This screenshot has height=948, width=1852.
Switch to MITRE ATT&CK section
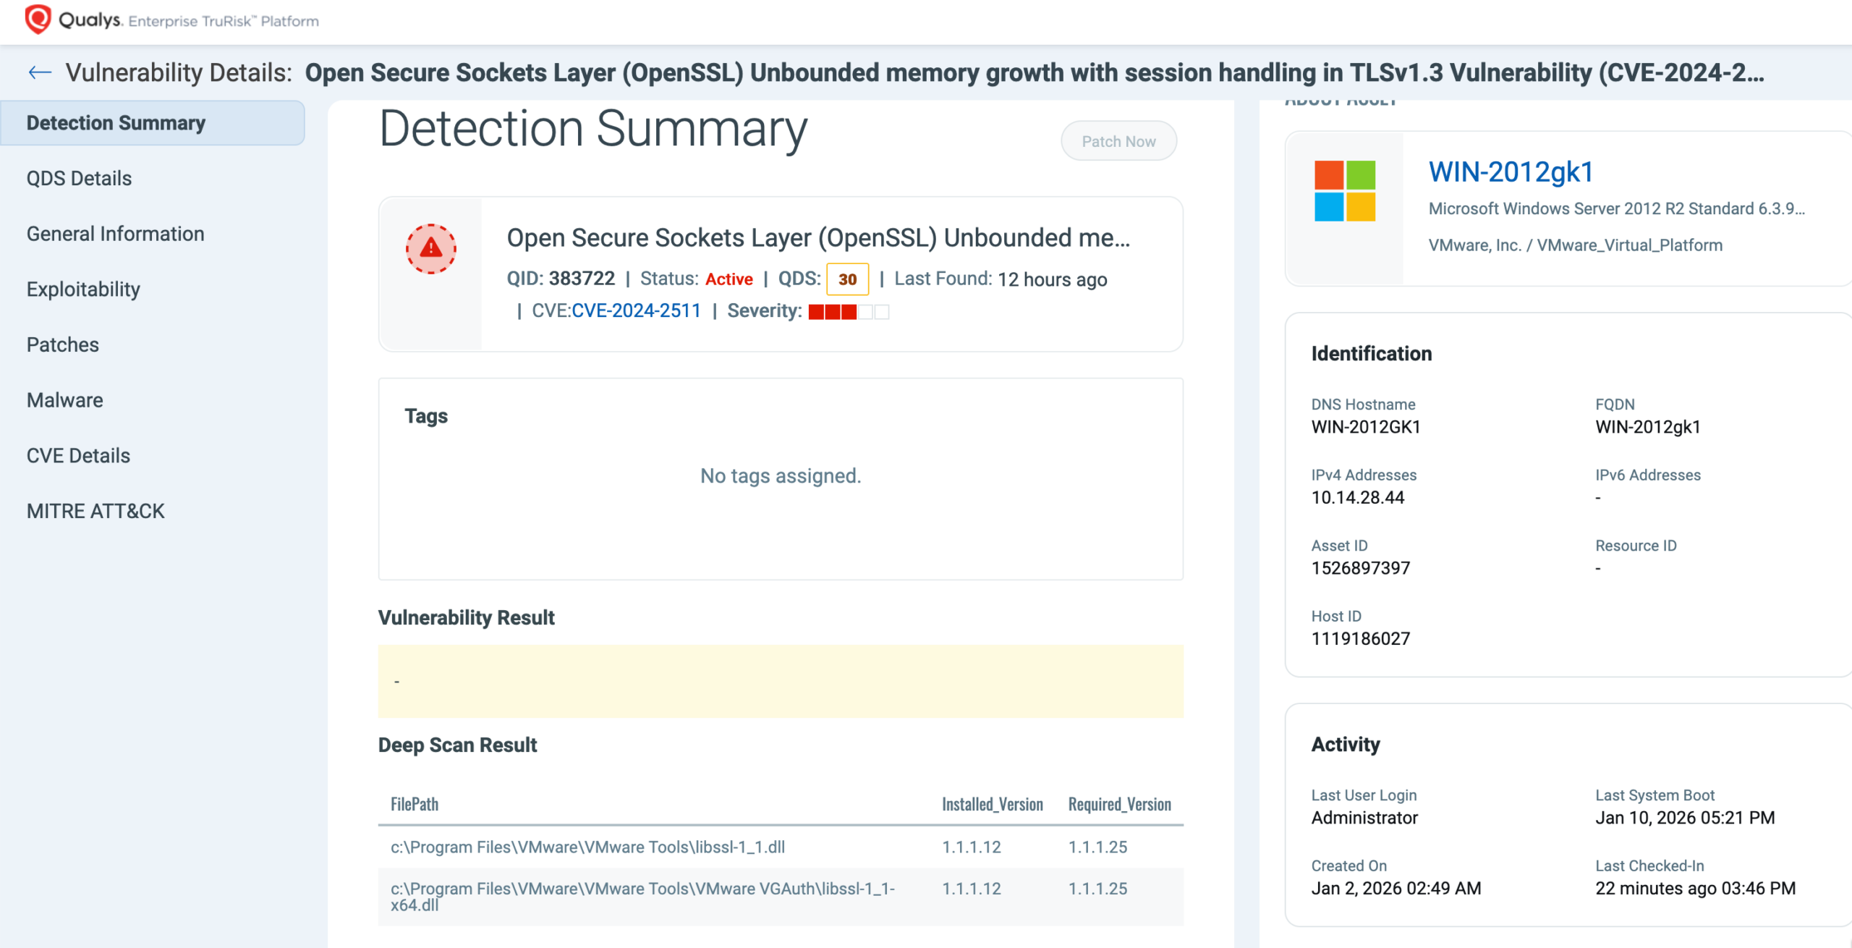coord(95,511)
